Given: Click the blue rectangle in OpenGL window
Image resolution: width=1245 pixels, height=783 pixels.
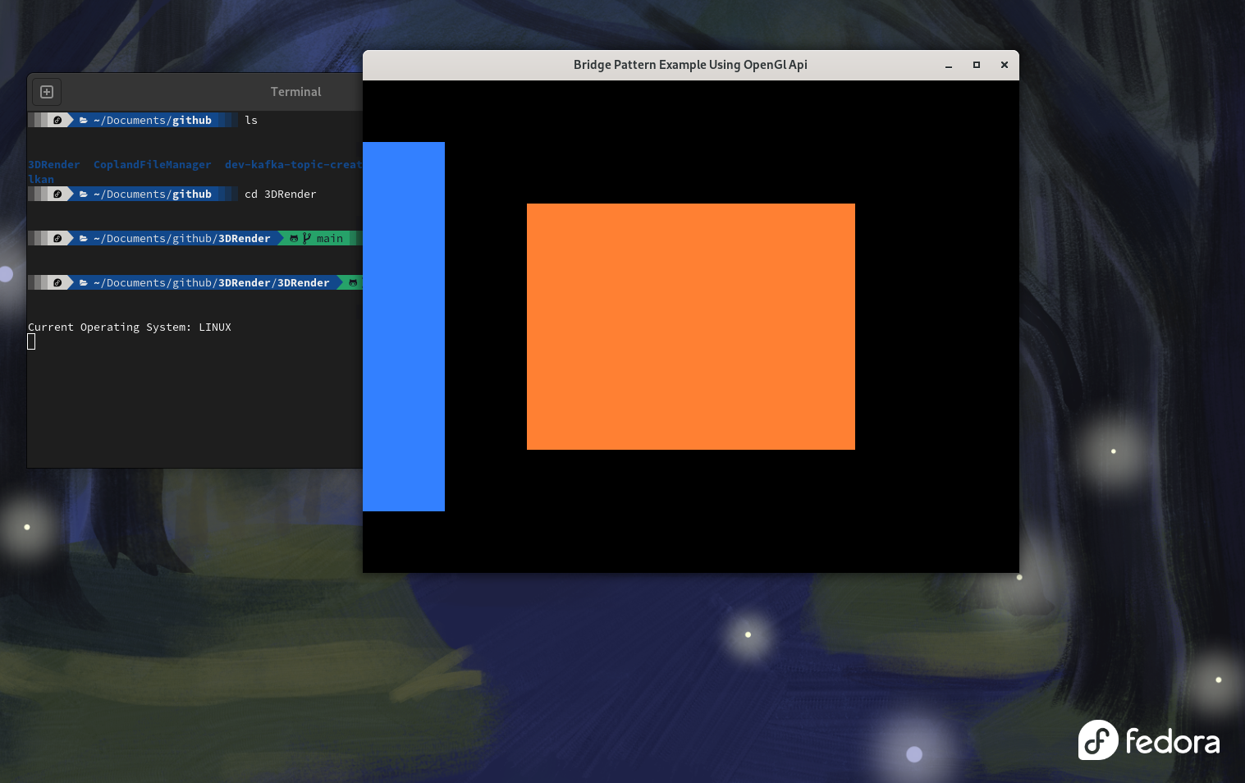Looking at the screenshot, I should point(404,327).
